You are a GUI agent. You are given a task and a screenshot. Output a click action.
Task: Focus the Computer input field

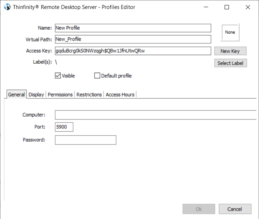click(x=156, y=115)
